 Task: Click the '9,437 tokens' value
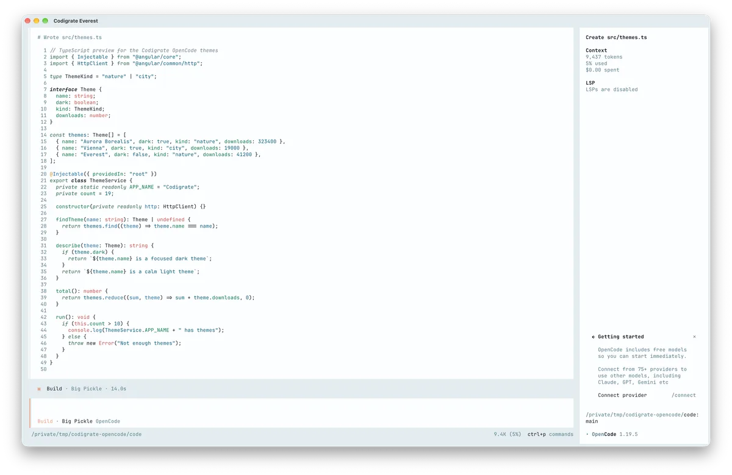coord(604,57)
